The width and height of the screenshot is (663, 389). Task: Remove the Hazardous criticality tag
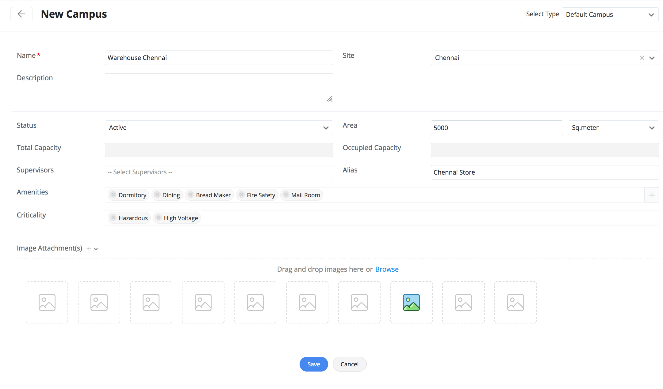[x=113, y=218]
